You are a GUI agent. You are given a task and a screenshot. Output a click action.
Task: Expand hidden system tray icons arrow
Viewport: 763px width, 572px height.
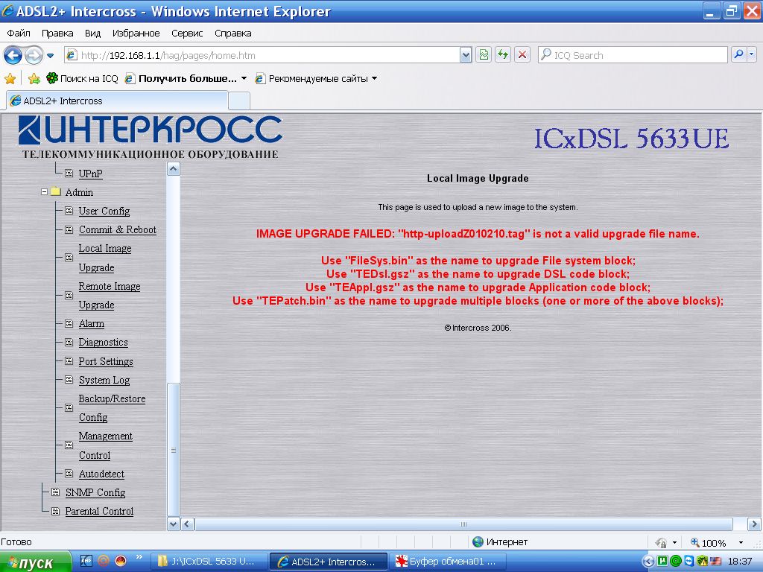[x=648, y=562]
